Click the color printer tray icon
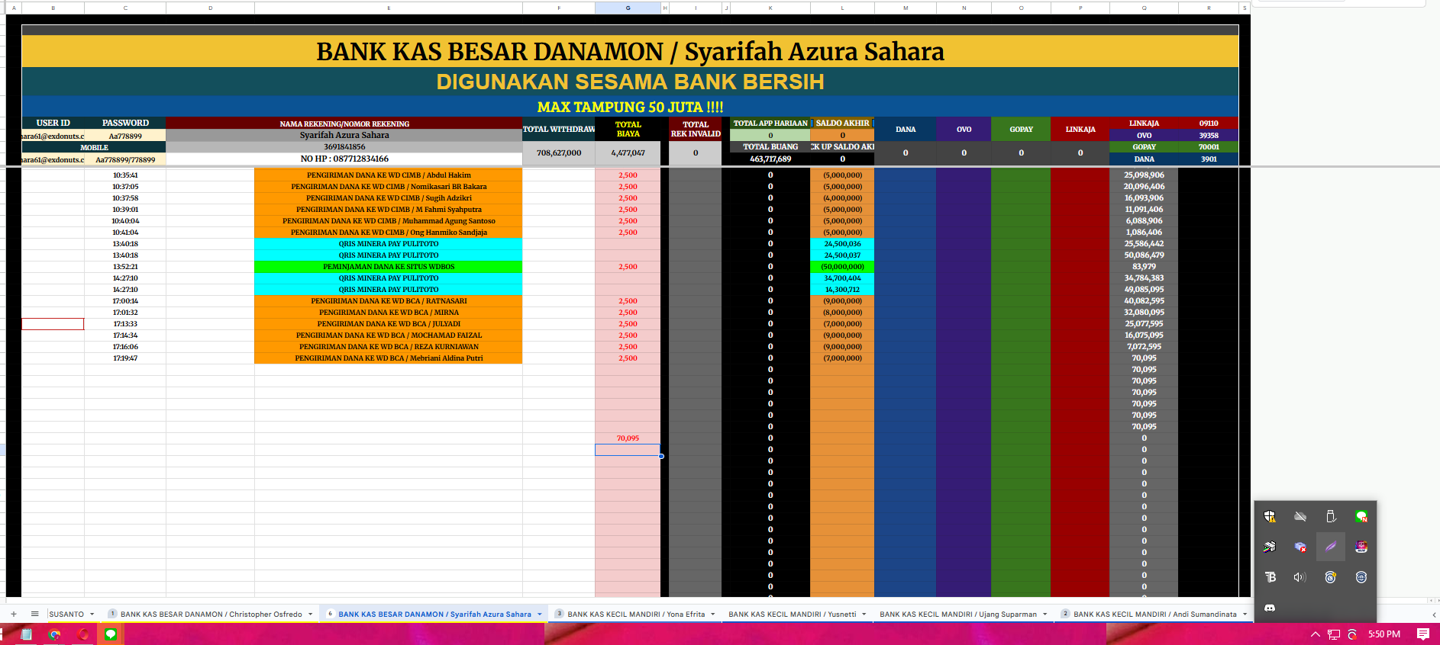 1270,547
